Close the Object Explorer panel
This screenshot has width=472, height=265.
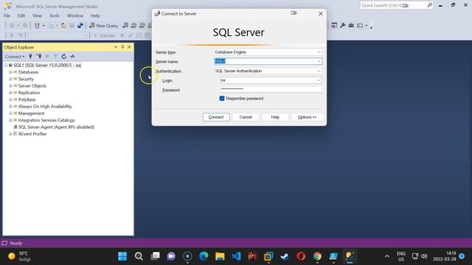[129, 47]
